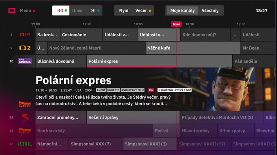Click the red TV logo icon

[12, 10]
